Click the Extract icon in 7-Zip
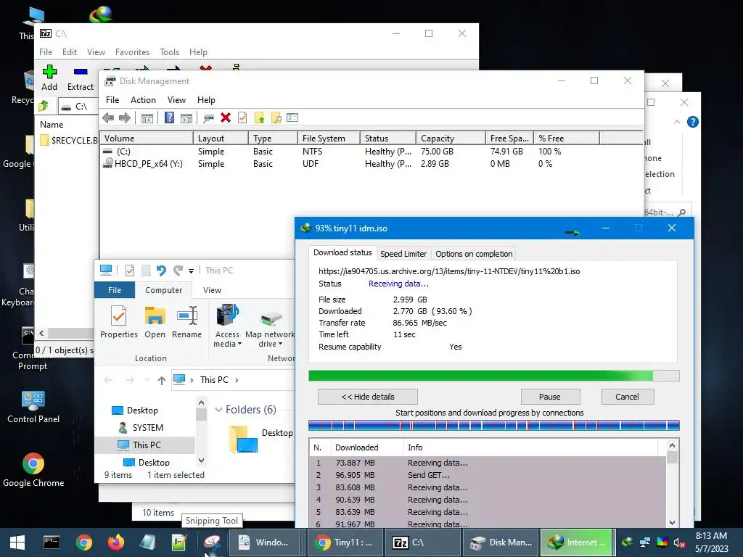743x557 pixels. (x=80, y=78)
